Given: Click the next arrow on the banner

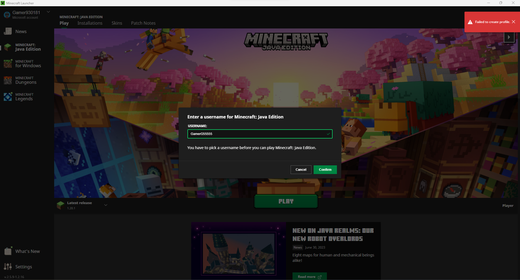Looking at the screenshot, I should point(509,37).
